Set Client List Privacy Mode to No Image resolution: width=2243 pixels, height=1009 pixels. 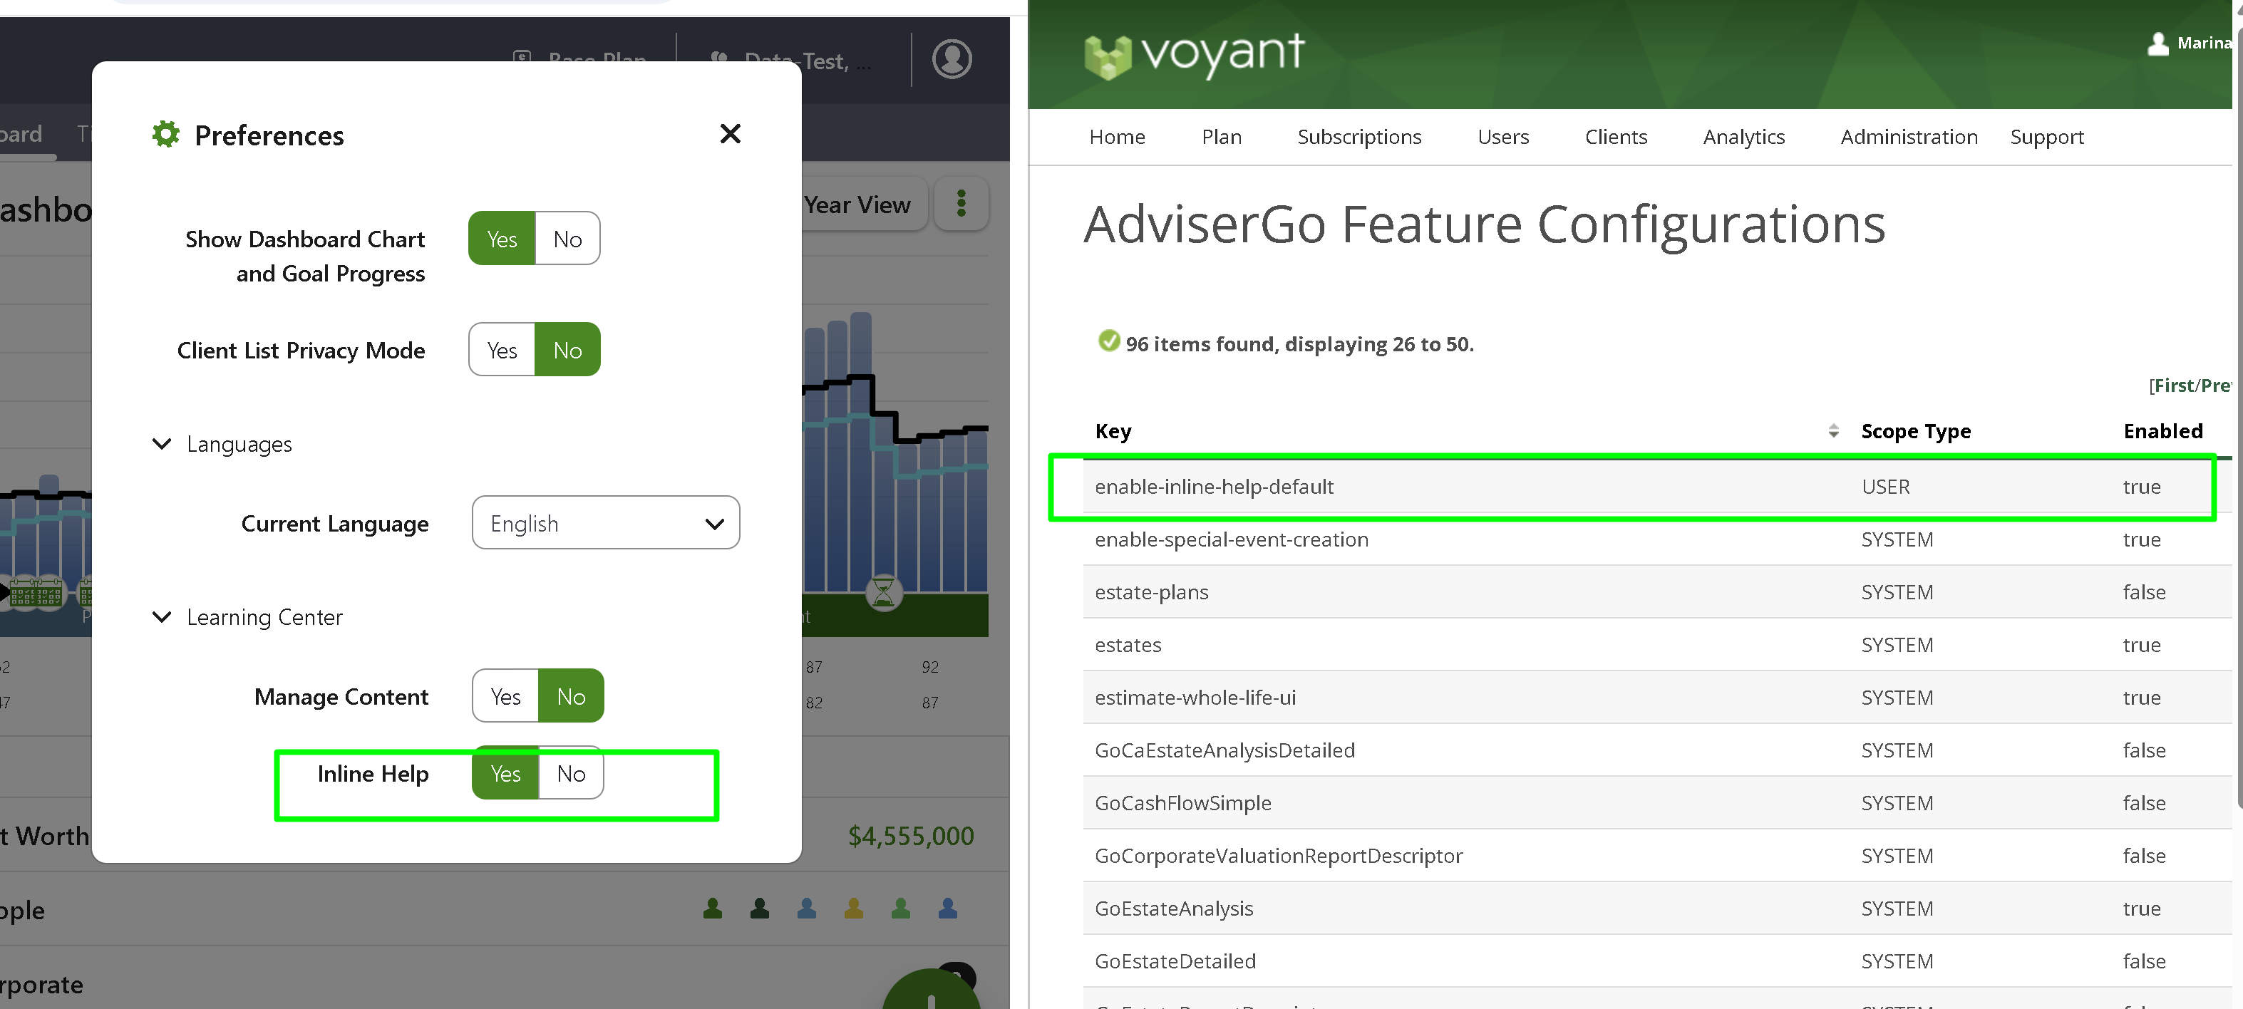tap(567, 350)
